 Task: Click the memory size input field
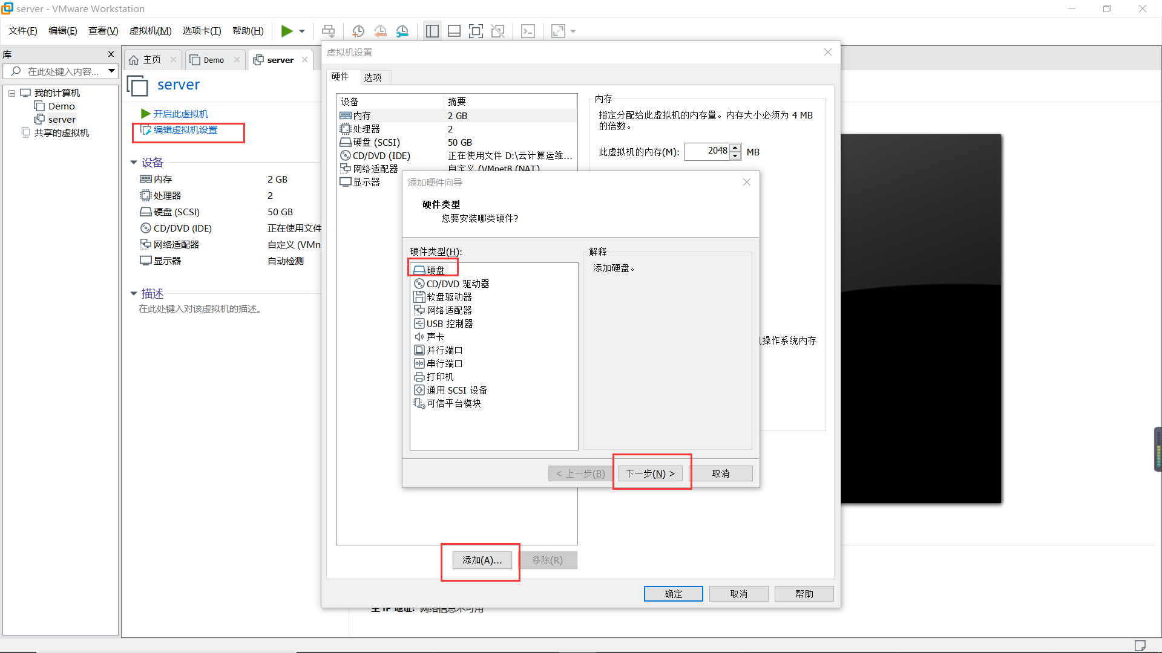click(x=706, y=151)
